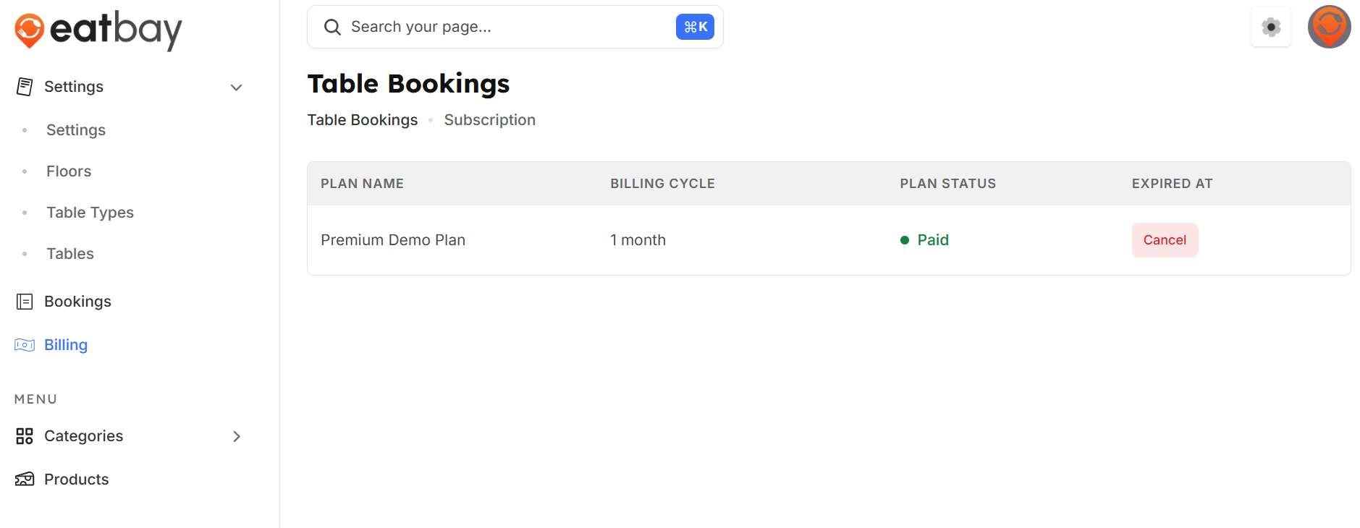Open the Floors settings page
Viewport: 1360px width, 528px height.
tap(69, 171)
